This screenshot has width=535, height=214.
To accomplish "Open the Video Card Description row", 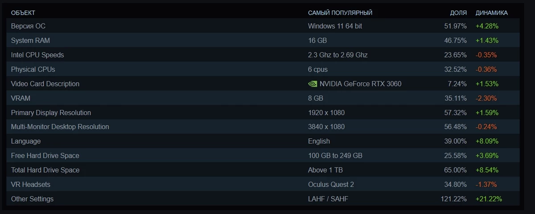I will 263,84.
